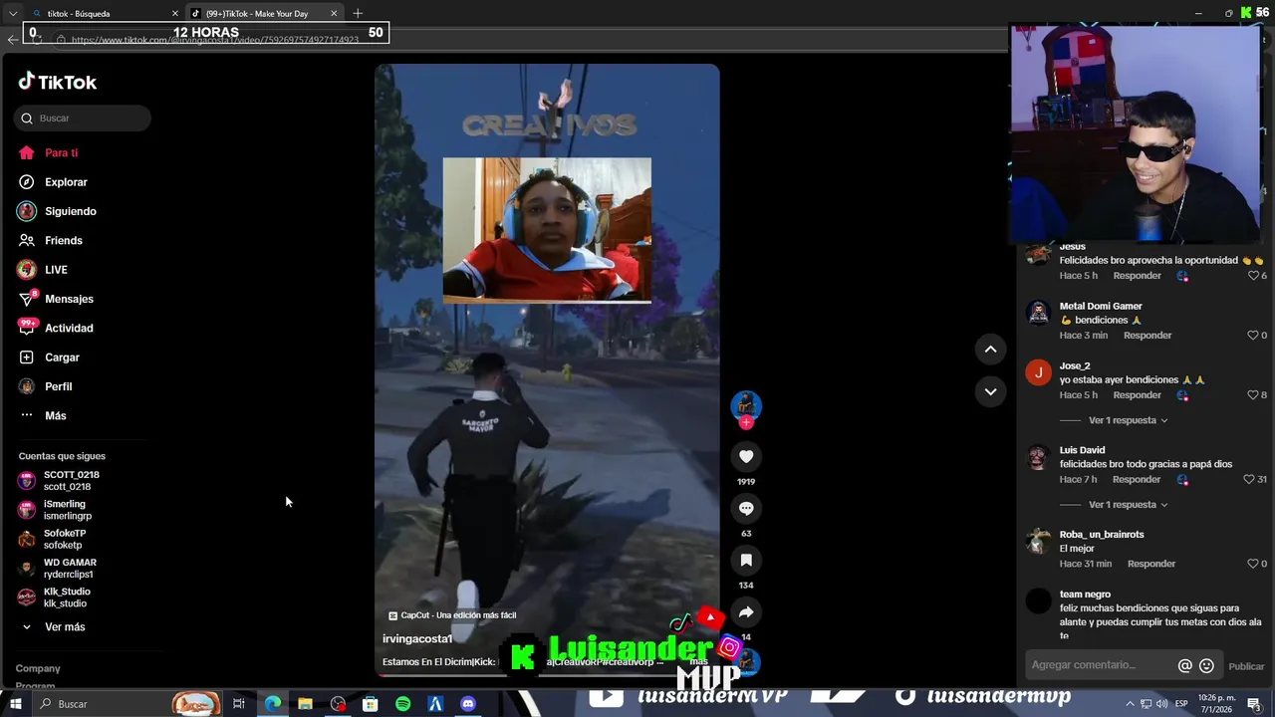Like Luis David's comment heart

tap(1248, 480)
